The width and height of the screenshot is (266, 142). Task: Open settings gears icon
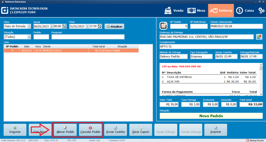(x=261, y=10)
